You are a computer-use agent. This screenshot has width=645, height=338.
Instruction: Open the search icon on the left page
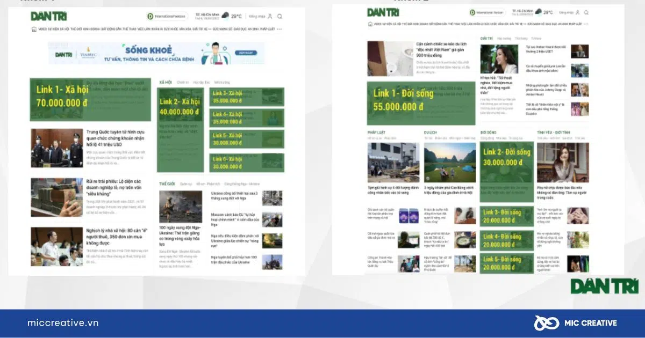[280, 17]
